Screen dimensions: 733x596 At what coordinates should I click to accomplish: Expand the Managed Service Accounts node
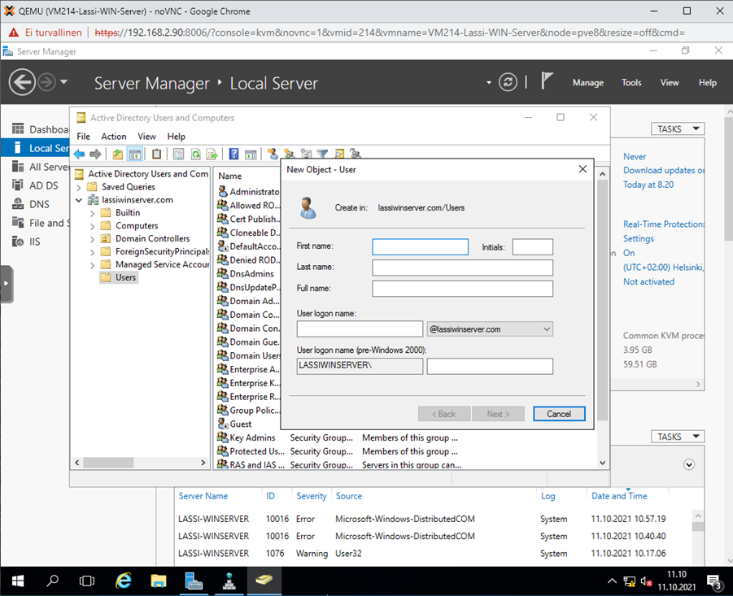pyautogui.click(x=92, y=265)
